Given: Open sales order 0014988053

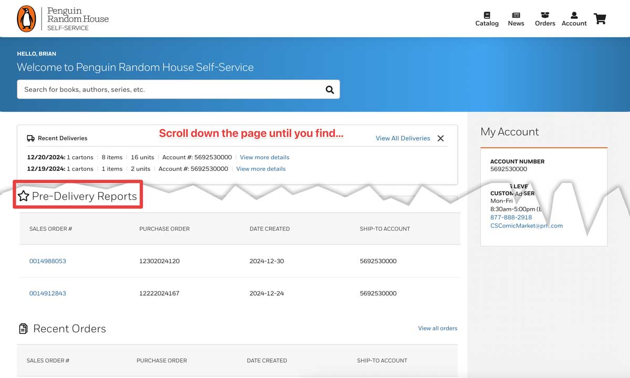Looking at the screenshot, I should point(48,261).
